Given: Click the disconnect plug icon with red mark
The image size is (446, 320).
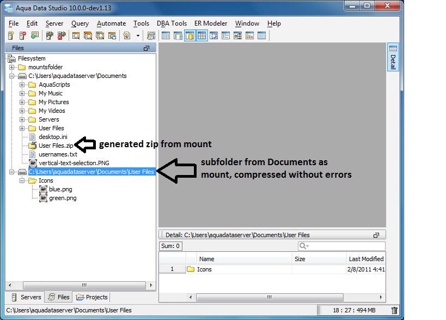Looking at the screenshot, I should [x=62, y=35].
